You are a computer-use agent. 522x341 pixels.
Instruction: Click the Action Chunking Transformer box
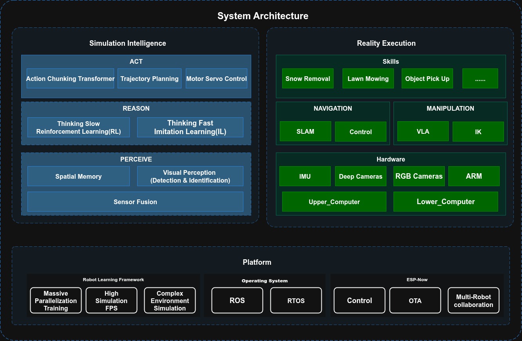pos(70,79)
